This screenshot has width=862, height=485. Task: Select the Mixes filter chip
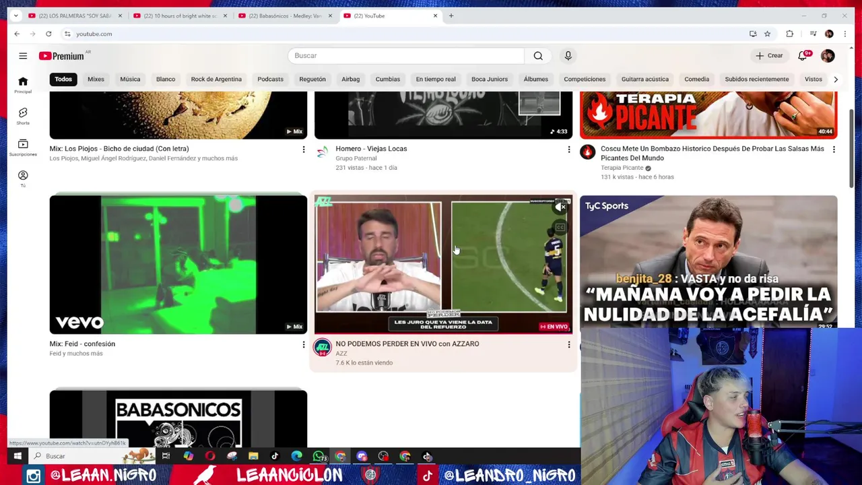pos(96,79)
